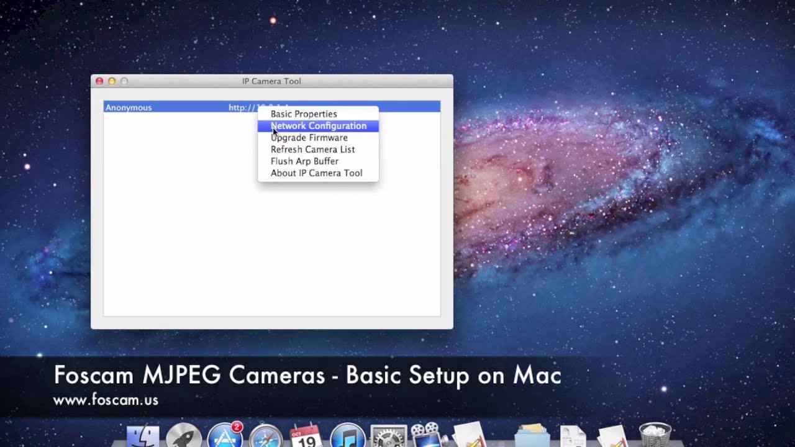Close the IP Camera Tool window
The image size is (795, 447).
99,81
